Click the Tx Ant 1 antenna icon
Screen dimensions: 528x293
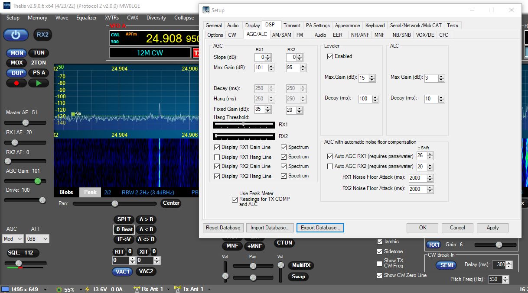177,289
